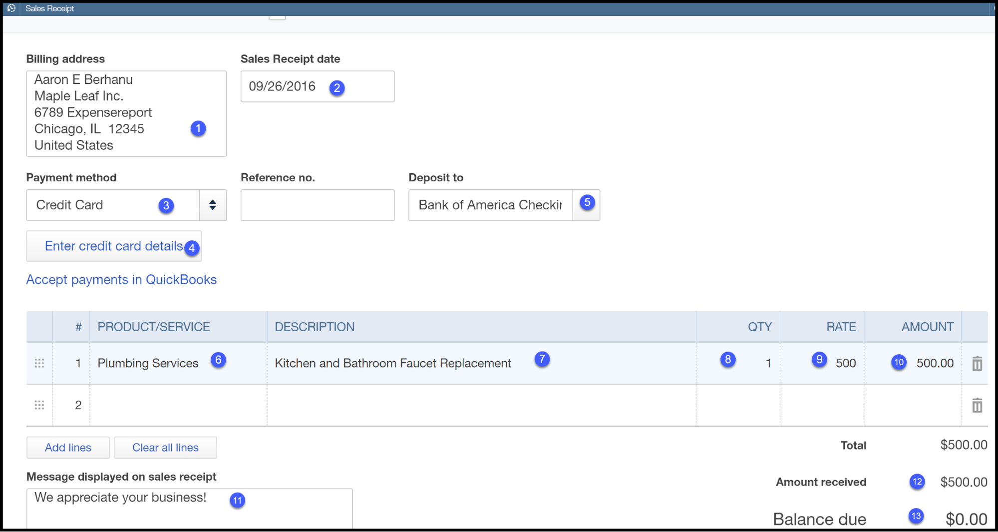Edit the Billing address text box
This screenshot has width=998, height=532.
(x=126, y=113)
